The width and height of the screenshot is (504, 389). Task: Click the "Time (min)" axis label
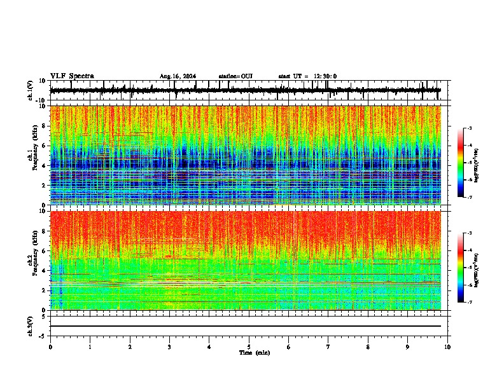(255, 353)
